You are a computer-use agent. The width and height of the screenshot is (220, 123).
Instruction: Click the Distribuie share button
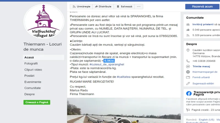[103, 7]
